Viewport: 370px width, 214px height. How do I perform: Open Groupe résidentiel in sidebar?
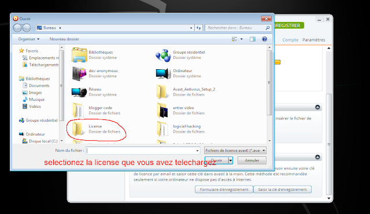pyautogui.click(x=39, y=121)
